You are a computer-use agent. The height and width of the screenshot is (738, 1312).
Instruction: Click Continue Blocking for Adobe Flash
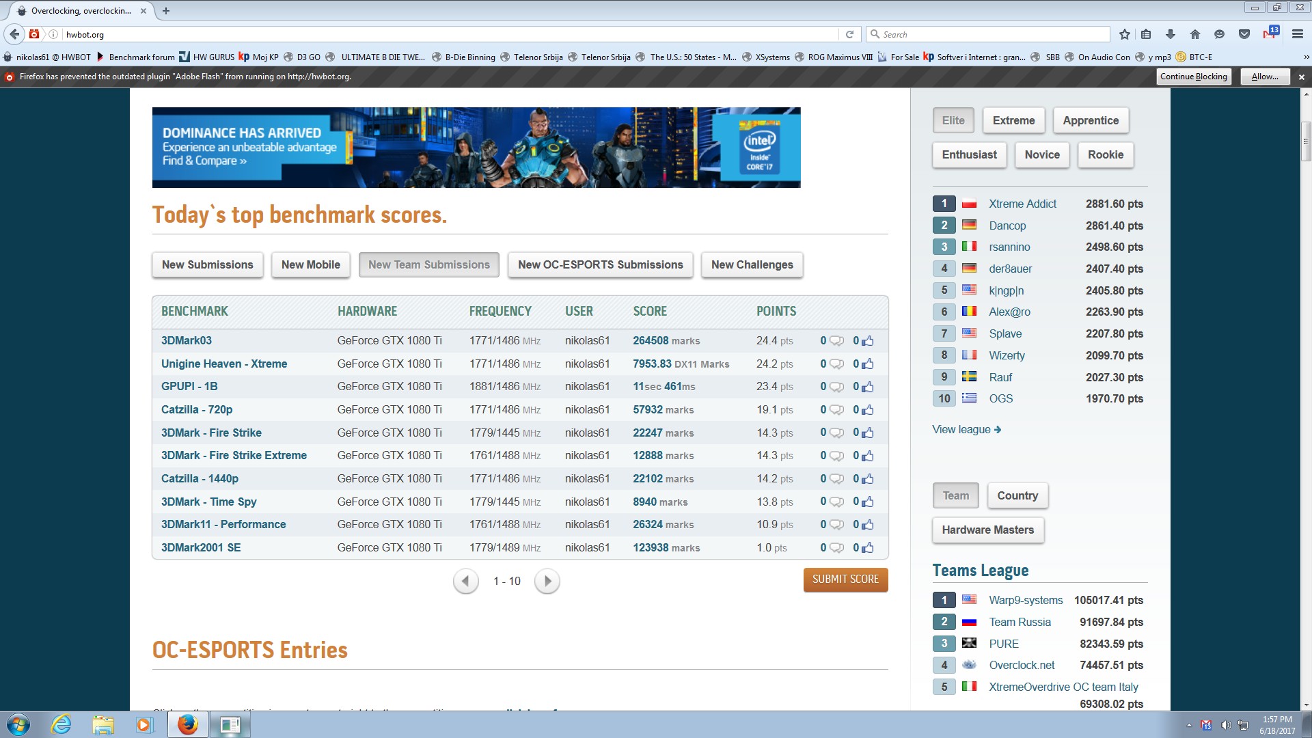pyautogui.click(x=1193, y=77)
